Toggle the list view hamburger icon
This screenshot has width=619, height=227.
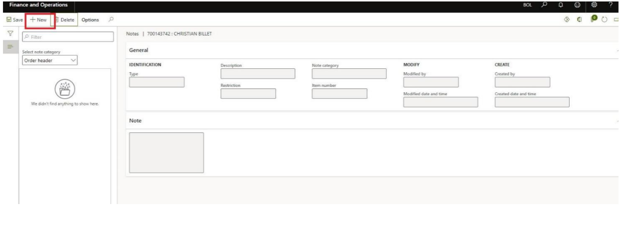(9, 46)
